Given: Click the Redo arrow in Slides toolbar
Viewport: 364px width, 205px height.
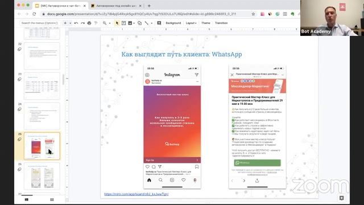Looking at the screenshot, I should (82, 23).
